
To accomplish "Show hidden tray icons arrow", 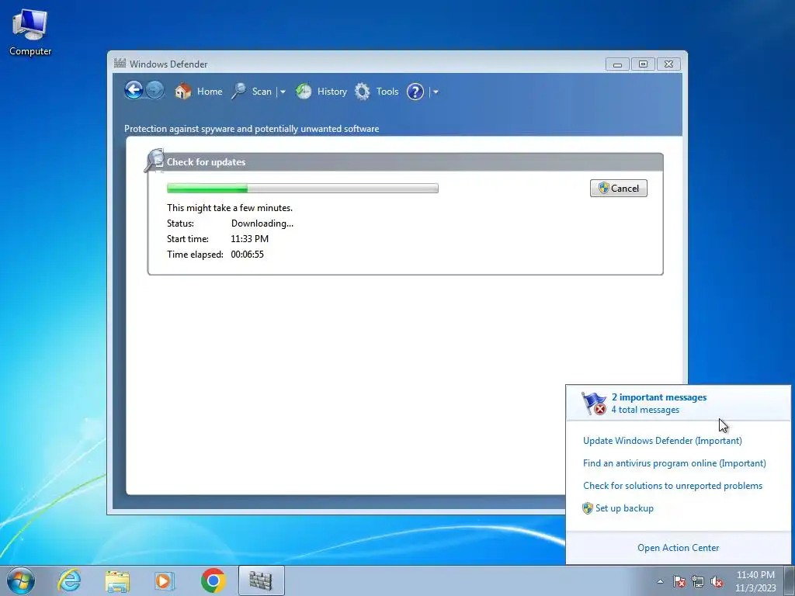I will [660, 581].
